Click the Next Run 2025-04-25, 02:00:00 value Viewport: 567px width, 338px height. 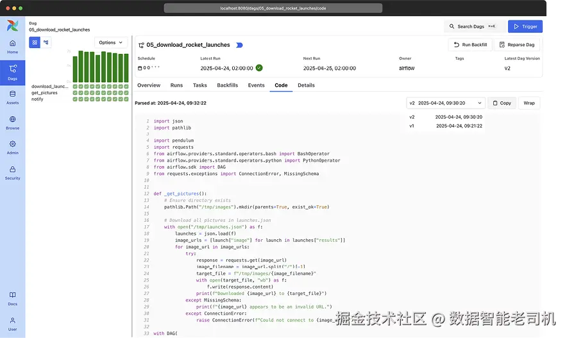click(x=330, y=68)
